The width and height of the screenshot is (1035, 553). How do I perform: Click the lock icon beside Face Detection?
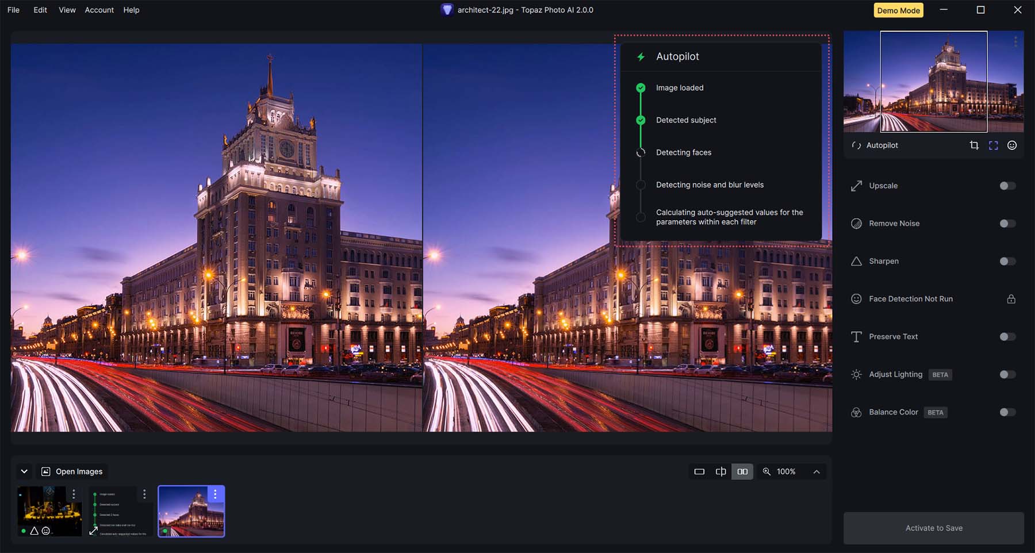pyautogui.click(x=1011, y=299)
